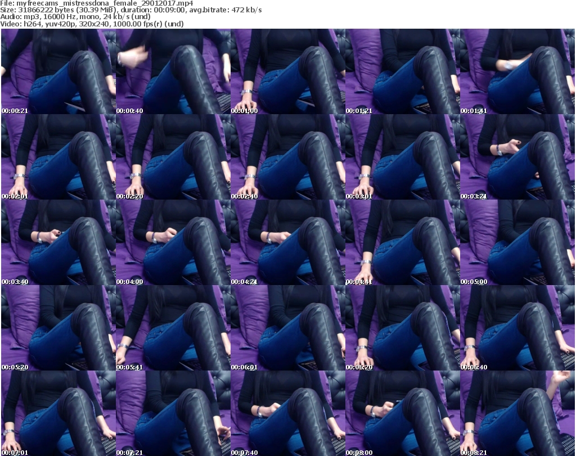Choose the thumbnail marked 00:05:20
The image size is (576, 456).
(x=58, y=328)
